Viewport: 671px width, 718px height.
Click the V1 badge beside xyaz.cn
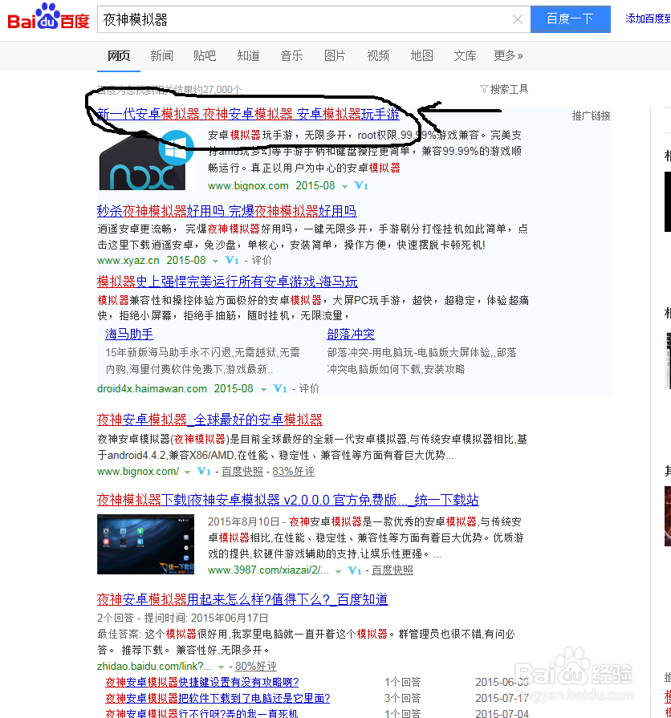[232, 260]
